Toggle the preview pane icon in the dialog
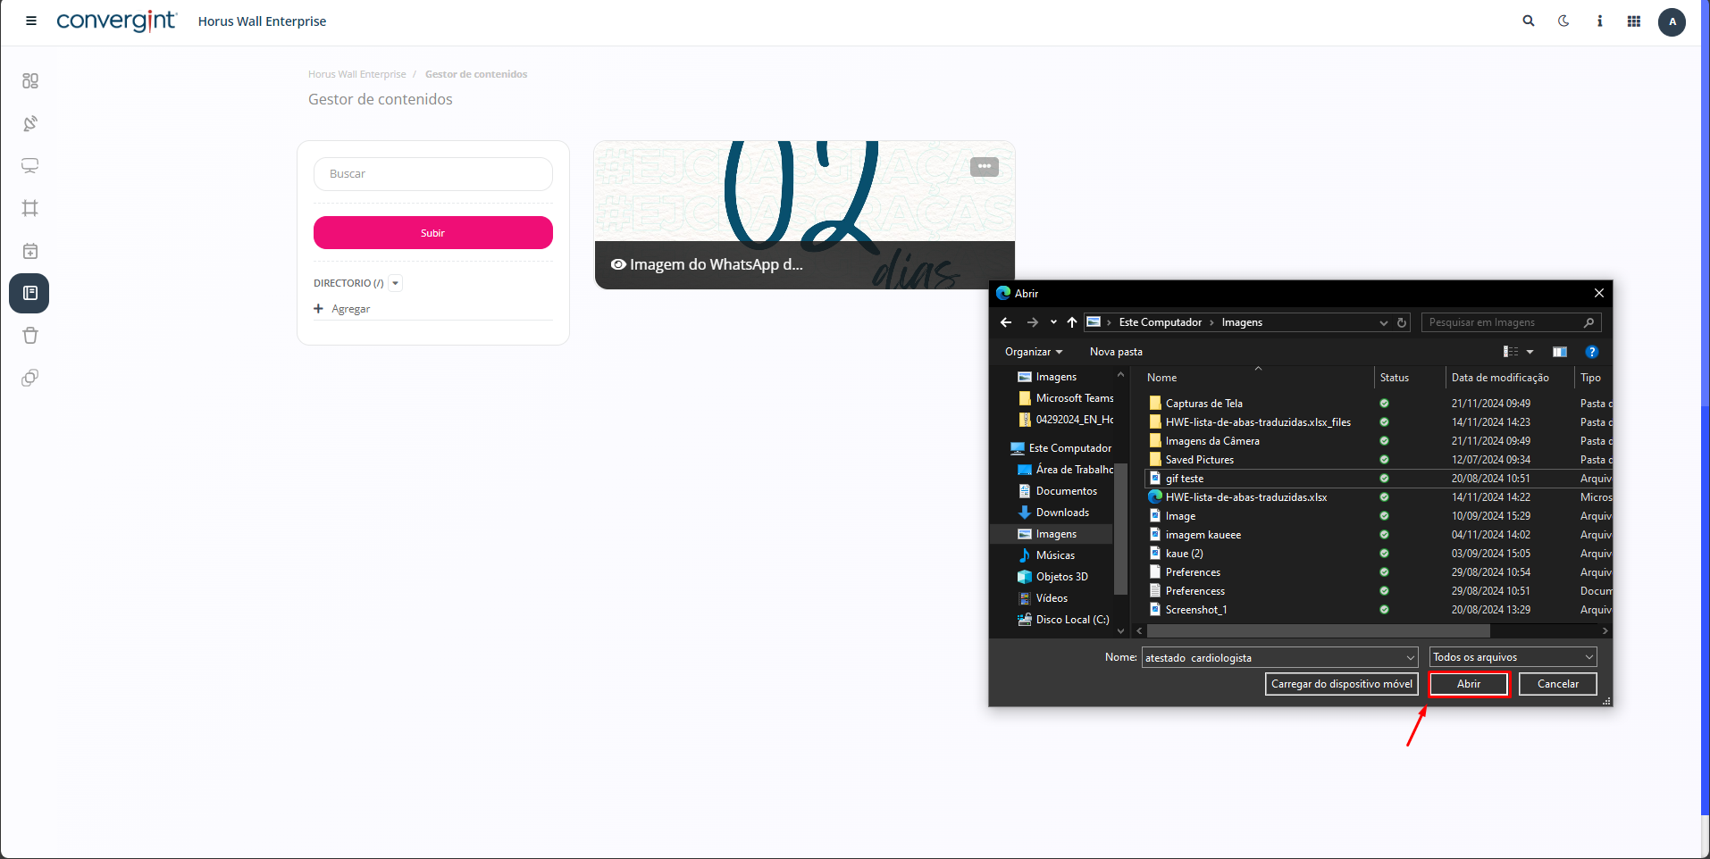Image resolution: width=1710 pixels, height=859 pixels. tap(1560, 352)
